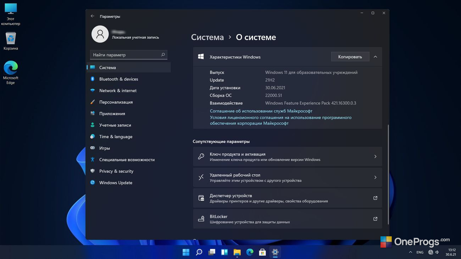Open Network & internet via its Wi-Fi icon
The image size is (461, 259).
[93, 90]
